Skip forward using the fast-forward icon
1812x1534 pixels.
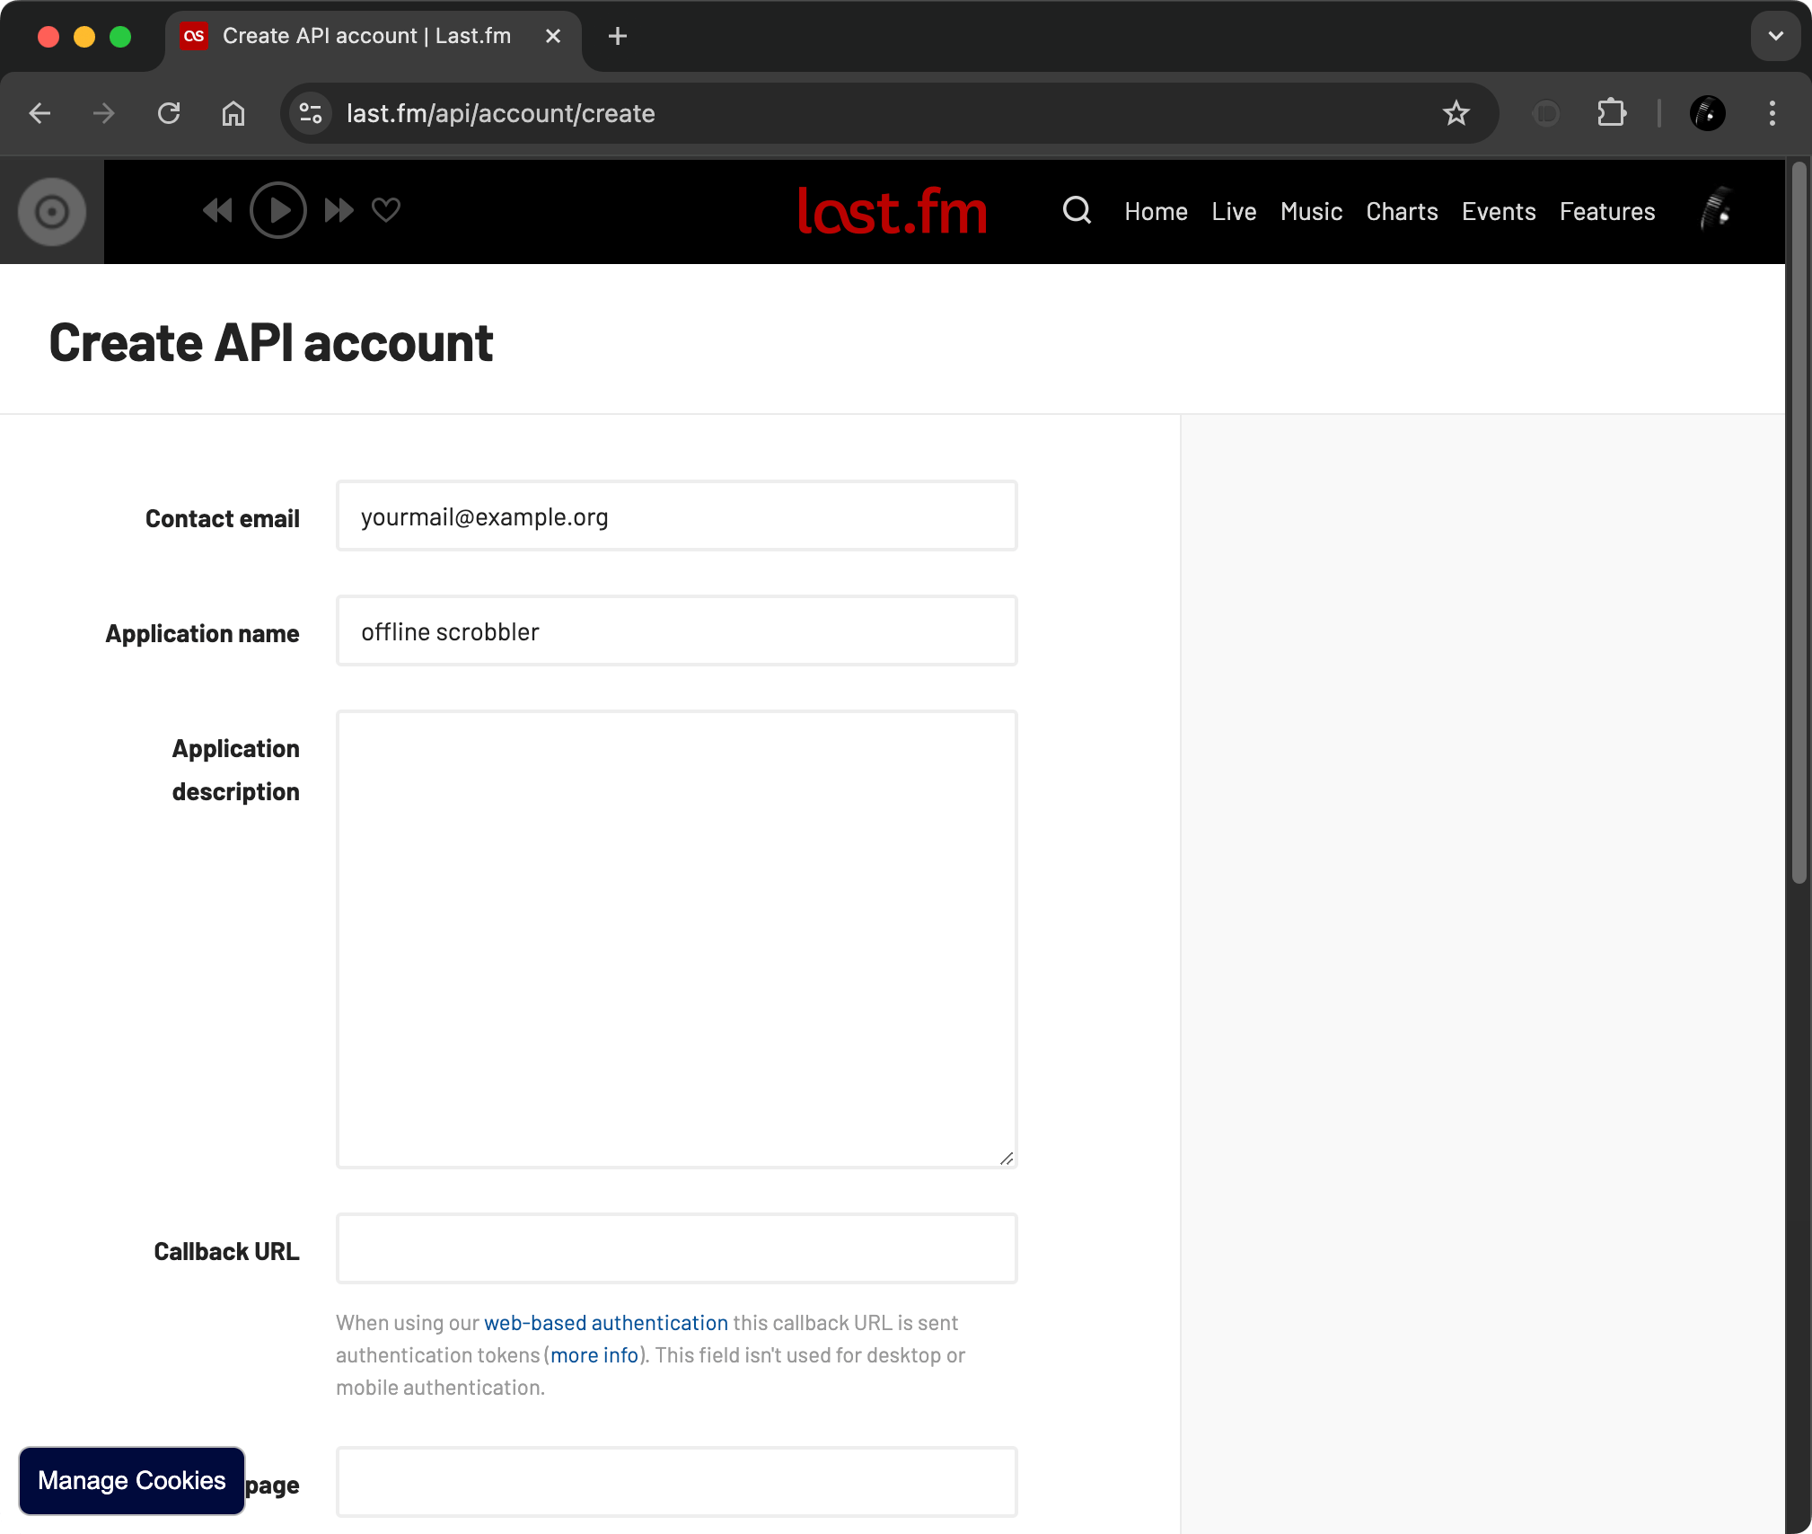337,210
